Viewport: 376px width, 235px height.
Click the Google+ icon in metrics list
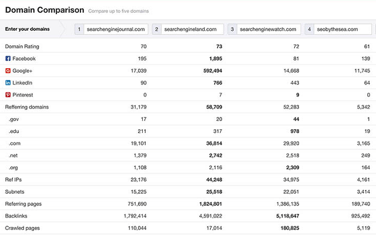(x=8, y=70)
